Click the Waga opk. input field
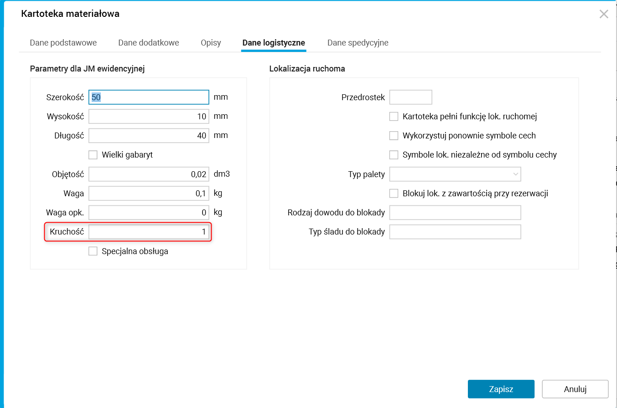617x408 pixels. [149, 213]
